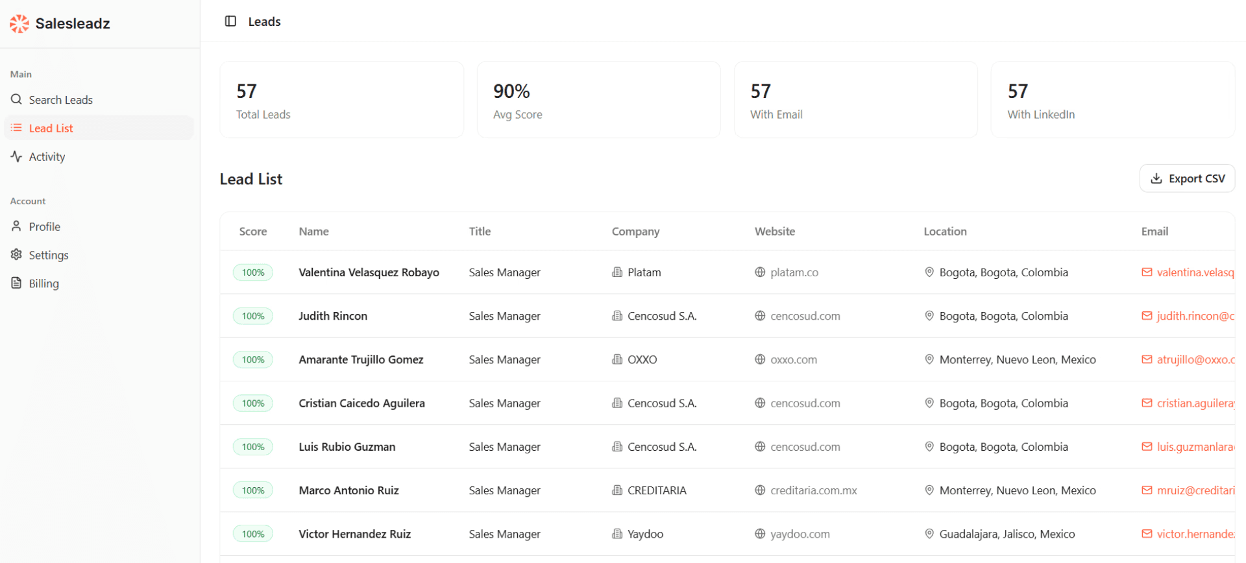Email luis.guzmanlara address link
Screen dimensions: 1246x563
point(1195,447)
